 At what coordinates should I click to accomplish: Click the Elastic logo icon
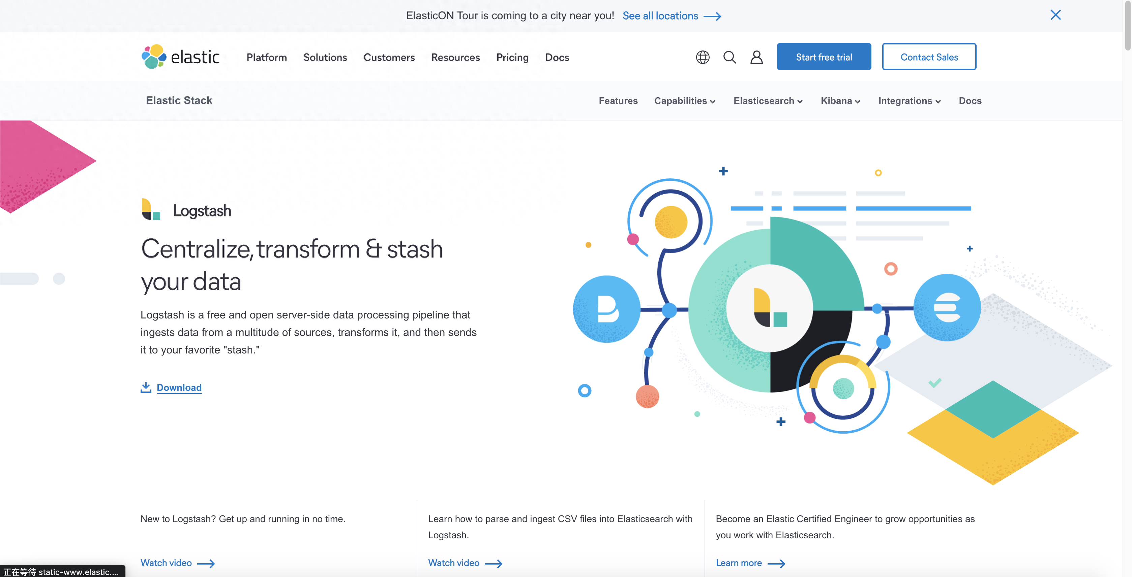(154, 57)
